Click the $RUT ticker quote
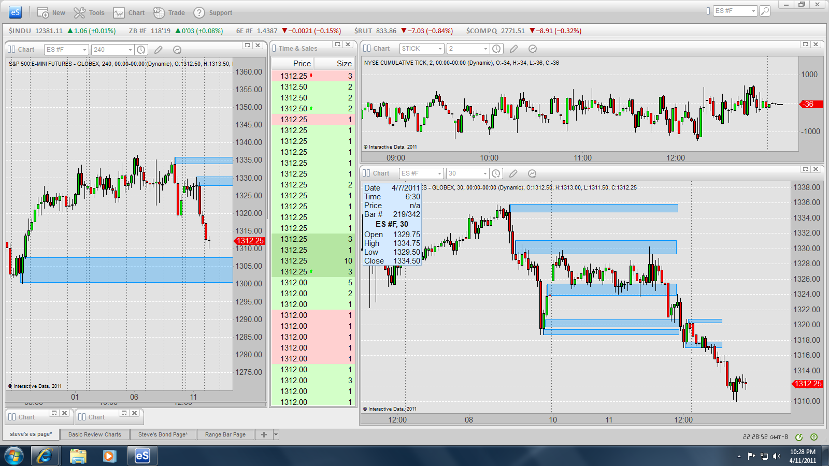The height and width of the screenshot is (466, 829). (404, 31)
